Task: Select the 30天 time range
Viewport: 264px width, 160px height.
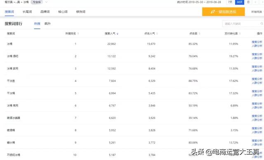Action: pos(240,2)
